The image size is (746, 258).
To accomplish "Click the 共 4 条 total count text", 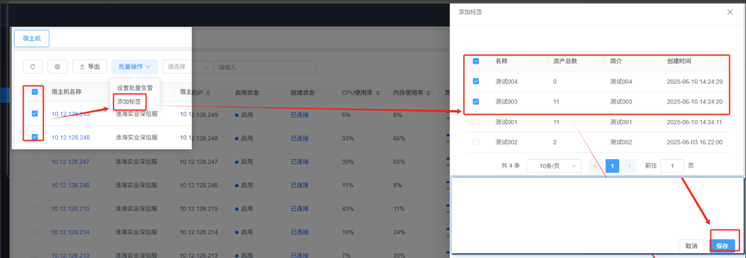I will coord(510,166).
